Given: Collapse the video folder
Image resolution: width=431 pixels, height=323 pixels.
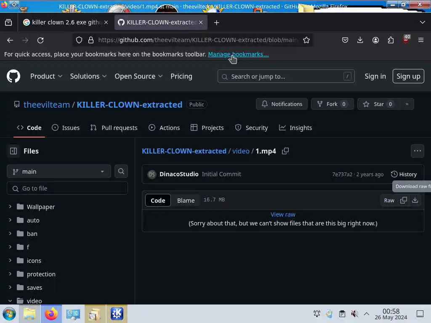Looking at the screenshot, I should click(10, 300).
